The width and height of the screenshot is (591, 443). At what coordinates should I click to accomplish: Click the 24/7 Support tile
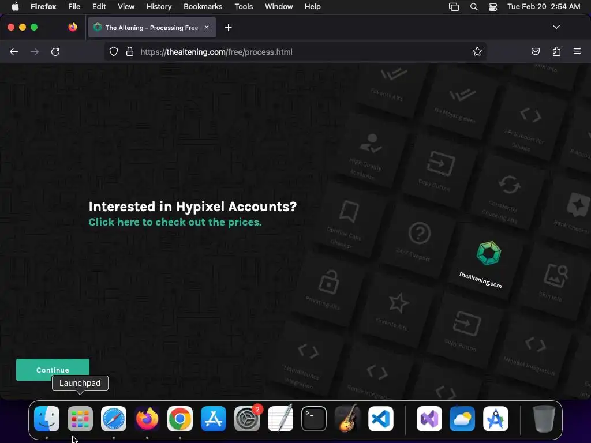(417, 241)
